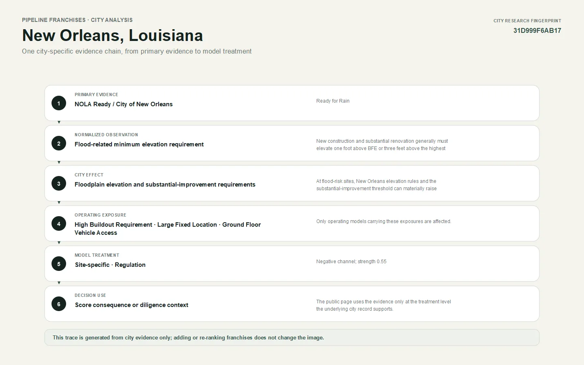584x365 pixels.
Task: Select 'Flood-related minimum elevation requirement' title
Action: 139,144
